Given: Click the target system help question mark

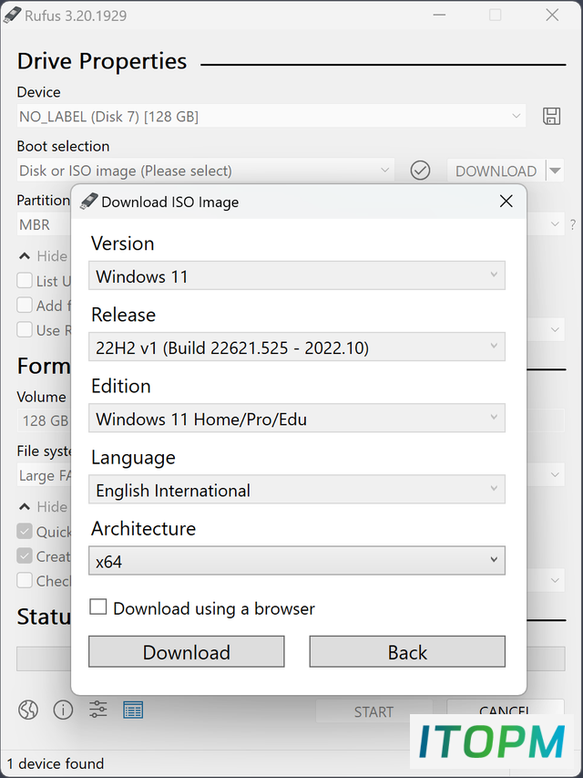Looking at the screenshot, I should coord(573,223).
